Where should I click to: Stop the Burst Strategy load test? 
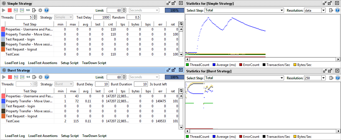10,77
